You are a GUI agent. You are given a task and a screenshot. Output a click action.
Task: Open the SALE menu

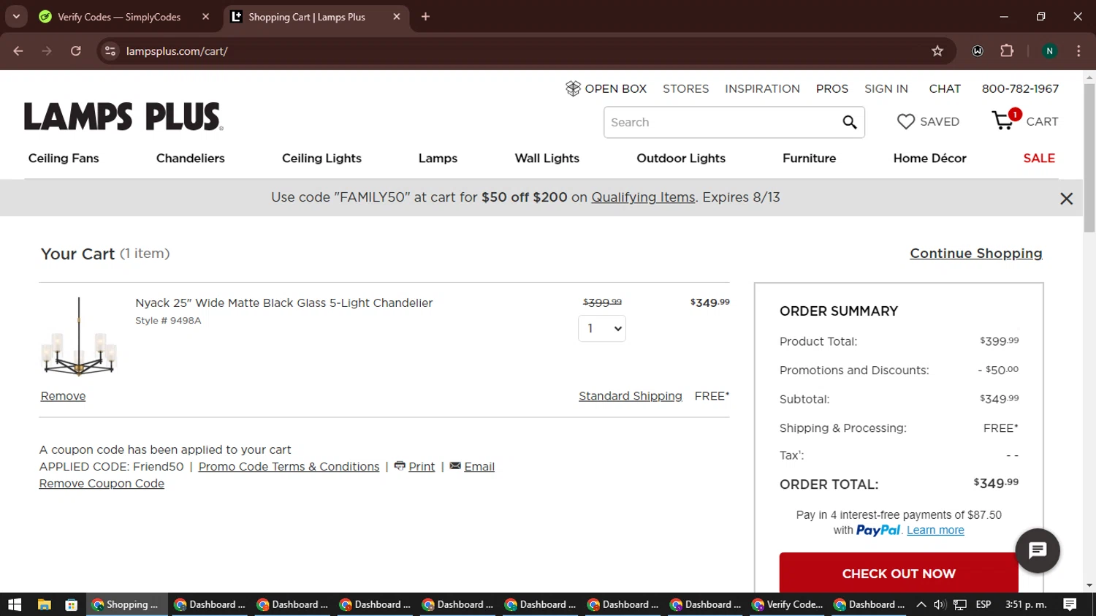click(1039, 158)
